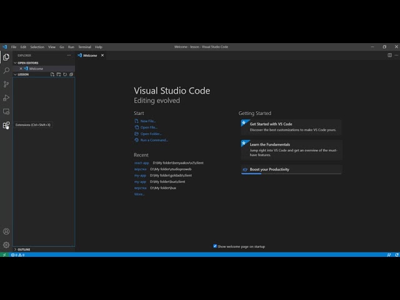Open recent my-app in goldads client

[x=140, y=176]
